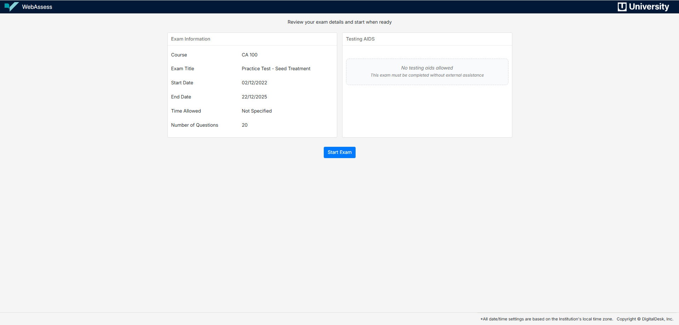This screenshot has width=679, height=325.
Task: Click the Review your exam details heading
Action: point(339,22)
